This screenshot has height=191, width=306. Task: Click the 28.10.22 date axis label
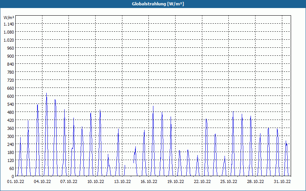pos(255,181)
